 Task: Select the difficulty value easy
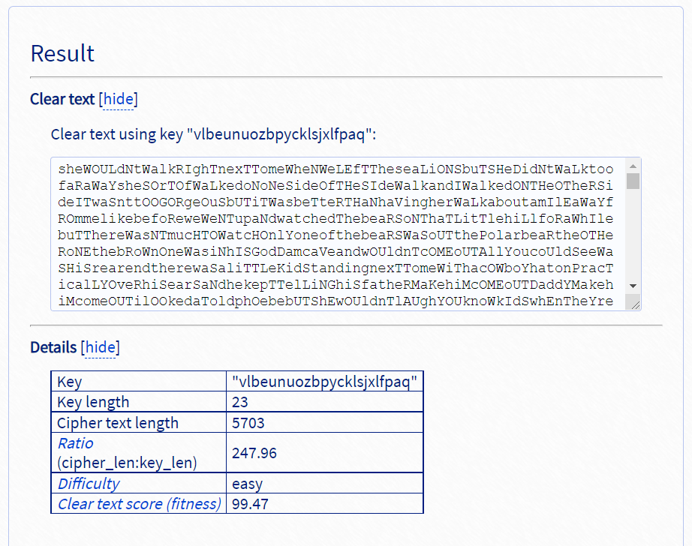pos(247,484)
